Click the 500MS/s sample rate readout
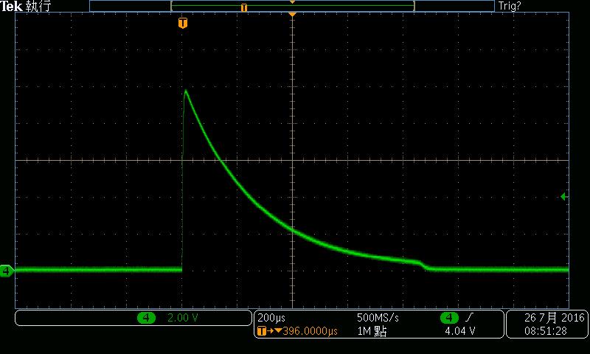 [x=378, y=318]
